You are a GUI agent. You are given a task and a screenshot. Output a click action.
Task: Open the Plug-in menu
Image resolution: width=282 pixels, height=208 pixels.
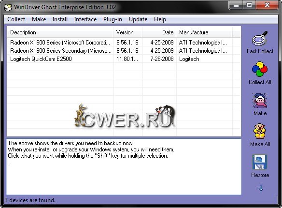coord(113,19)
